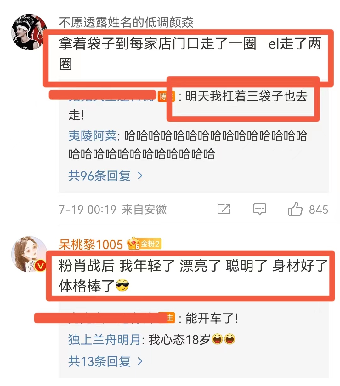340x386 pixels.
Task: Open first commenter's avatar photo
Action: pyautogui.click(x=29, y=32)
